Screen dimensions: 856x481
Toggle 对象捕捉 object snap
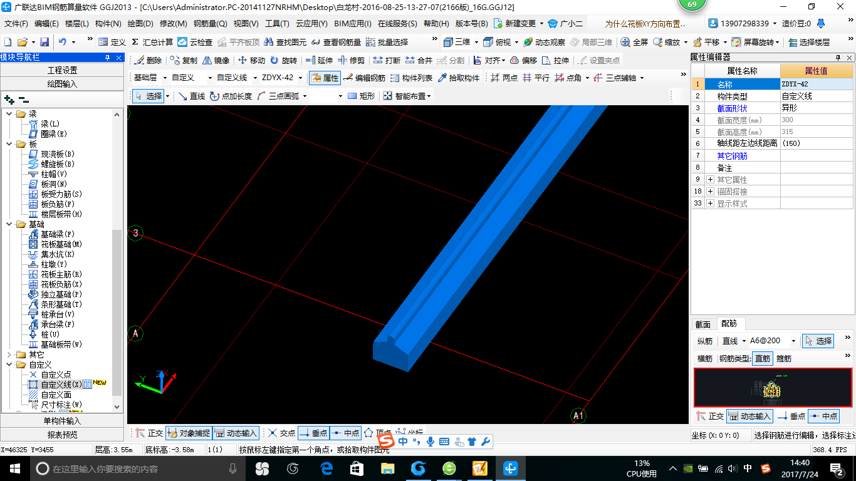click(189, 433)
